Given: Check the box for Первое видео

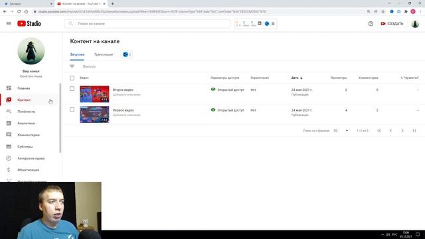Looking at the screenshot, I should point(72,109).
